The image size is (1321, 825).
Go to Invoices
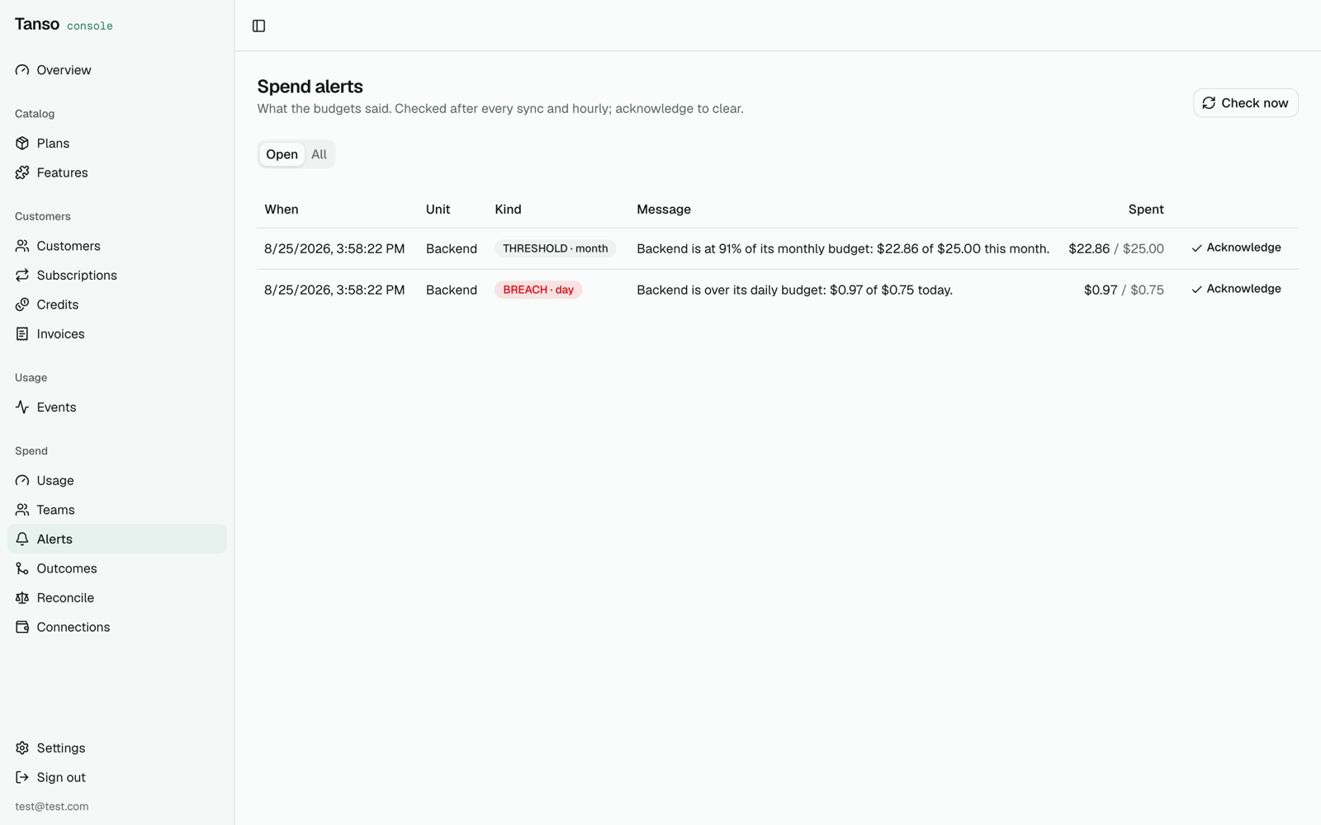coord(117,334)
